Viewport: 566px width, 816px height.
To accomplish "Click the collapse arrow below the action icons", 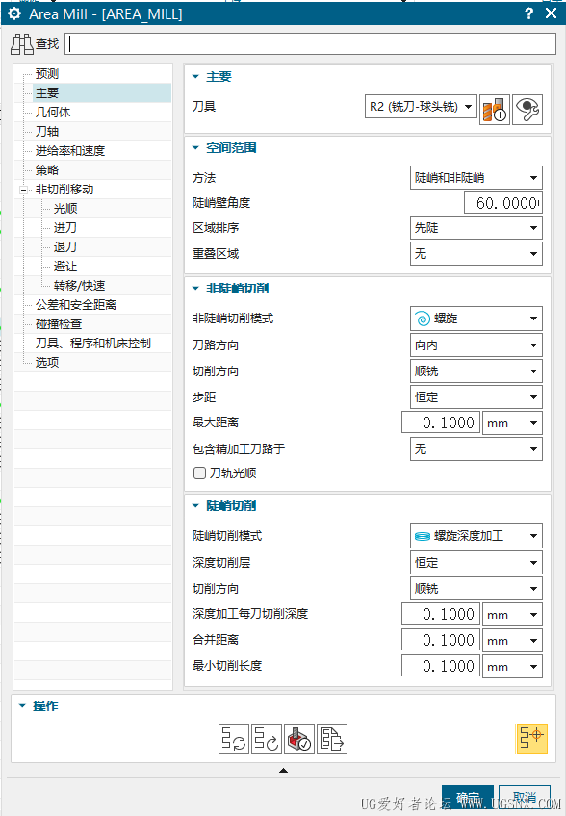I will [283, 770].
